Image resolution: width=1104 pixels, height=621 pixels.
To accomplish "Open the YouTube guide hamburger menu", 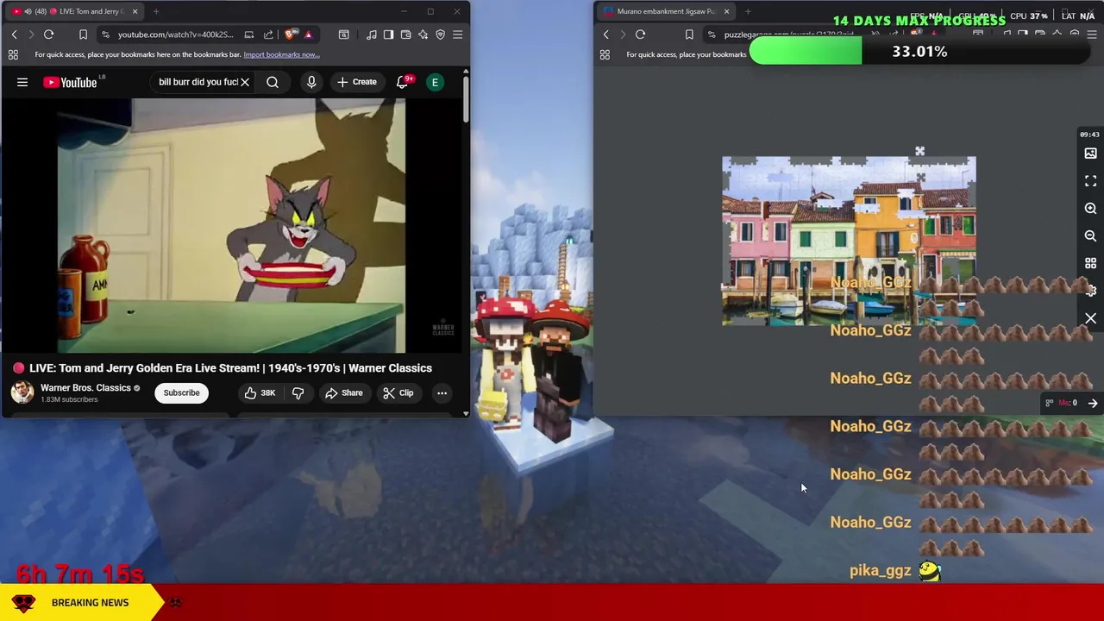I will click(x=22, y=82).
